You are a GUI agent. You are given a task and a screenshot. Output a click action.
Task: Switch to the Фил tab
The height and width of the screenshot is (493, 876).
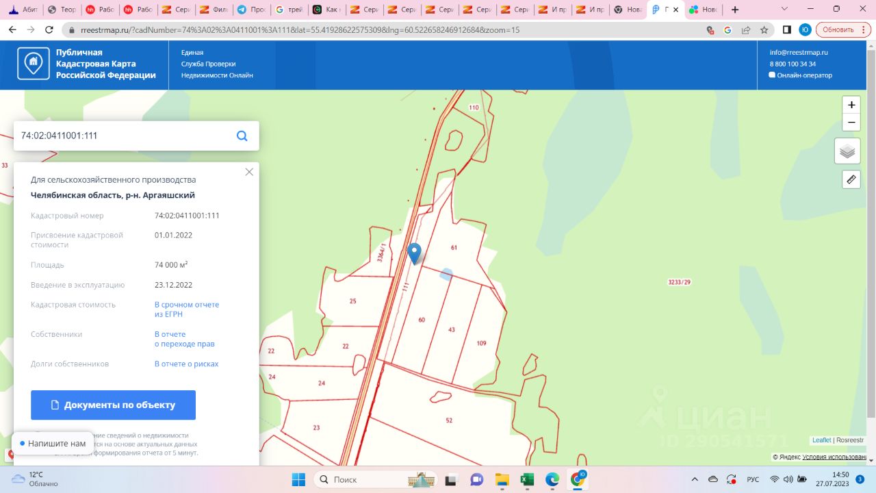[213, 10]
